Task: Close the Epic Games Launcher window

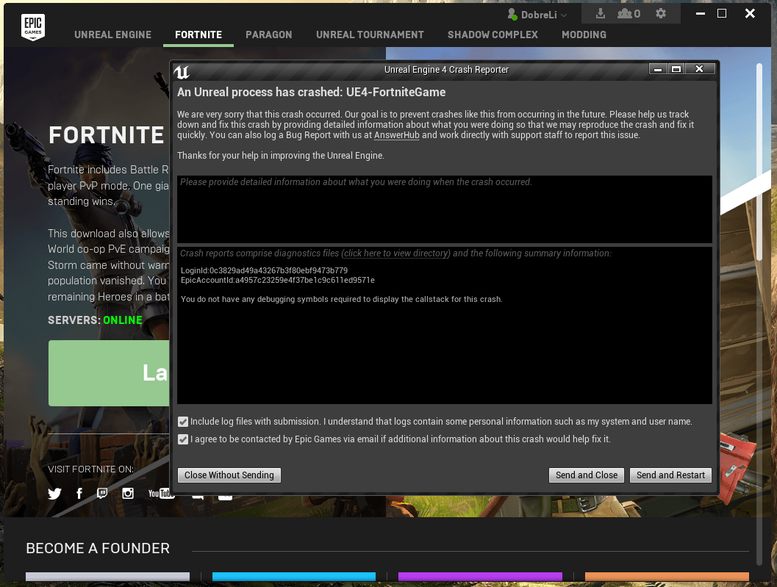Action: click(x=751, y=14)
